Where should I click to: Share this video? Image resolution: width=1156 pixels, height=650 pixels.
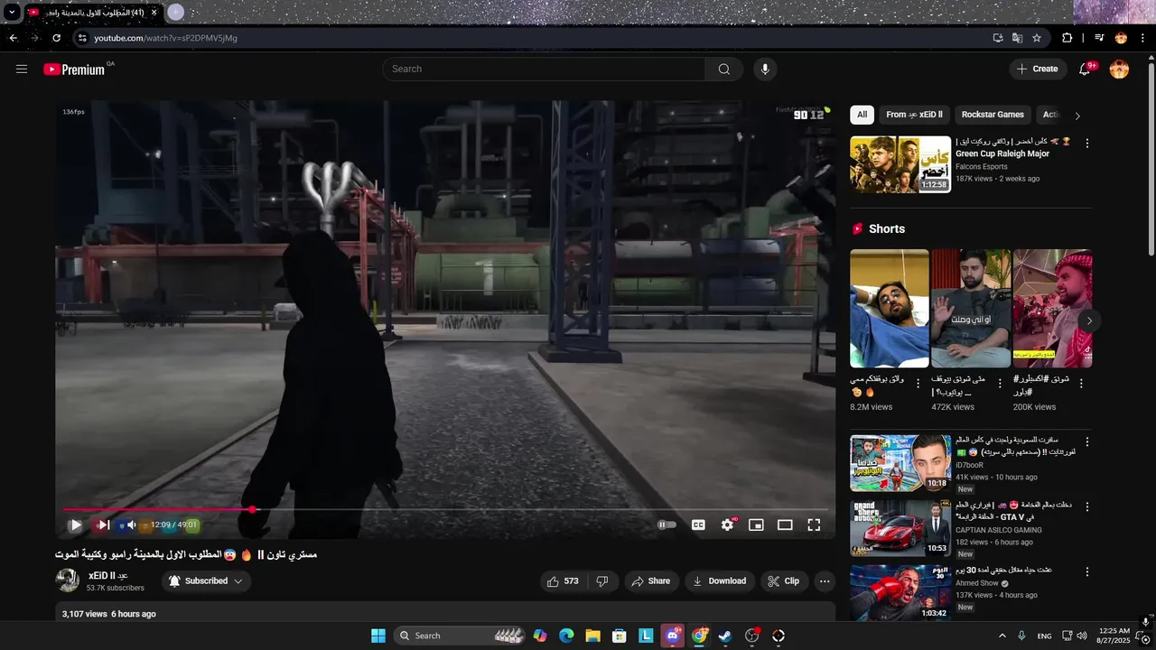(x=651, y=581)
